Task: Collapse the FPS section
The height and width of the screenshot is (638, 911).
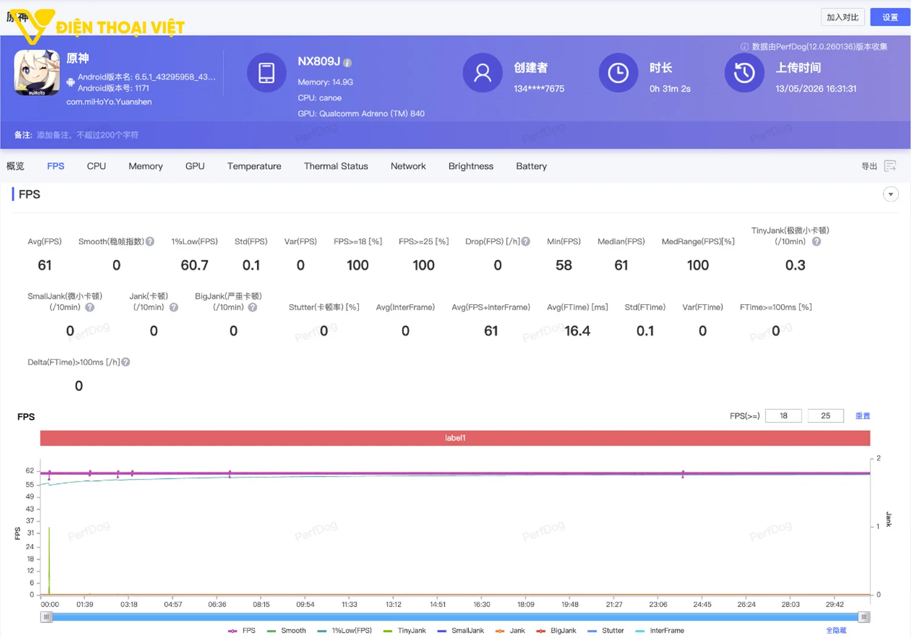Action: (890, 194)
